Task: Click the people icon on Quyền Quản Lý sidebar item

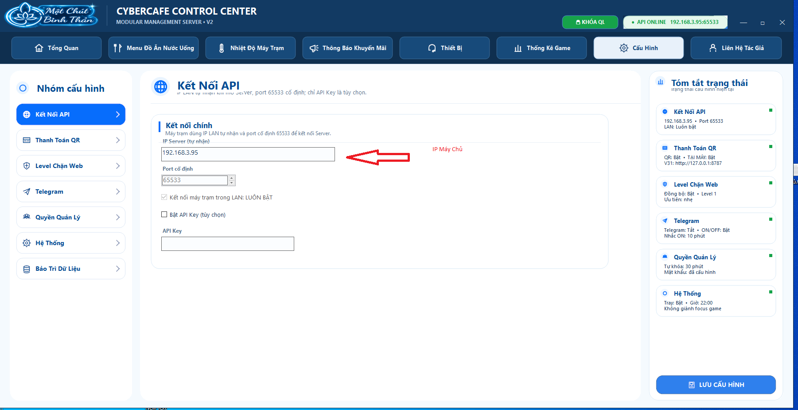Action: (x=27, y=217)
